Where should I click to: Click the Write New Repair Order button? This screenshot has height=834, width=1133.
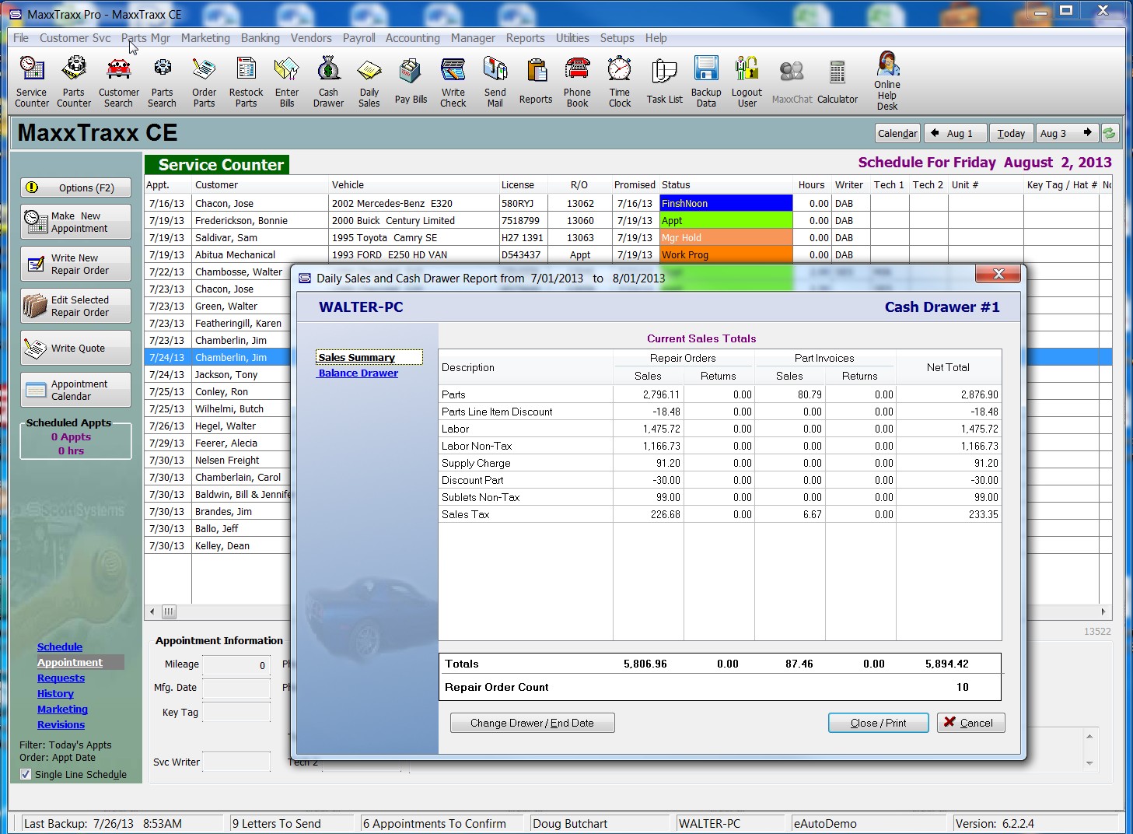pos(75,264)
